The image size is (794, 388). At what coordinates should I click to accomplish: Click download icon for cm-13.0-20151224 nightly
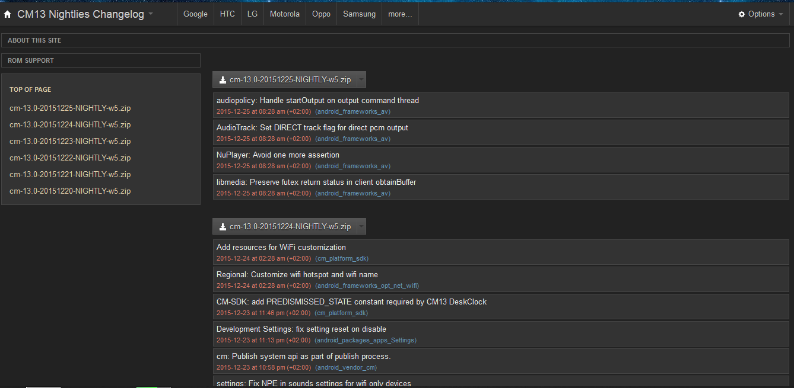pyautogui.click(x=223, y=226)
